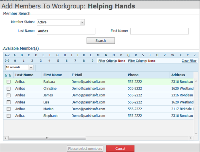The width and height of the screenshot is (200, 152).
Task: Click the Last Name search field
Action: (x=66, y=31)
